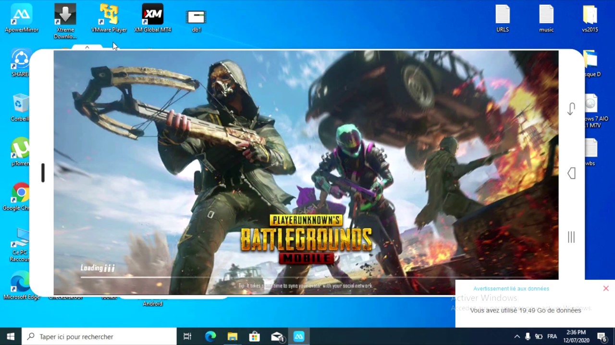Select the wbs file on the desktop
Image resolution: width=615 pixels, height=345 pixels.
pos(590,152)
